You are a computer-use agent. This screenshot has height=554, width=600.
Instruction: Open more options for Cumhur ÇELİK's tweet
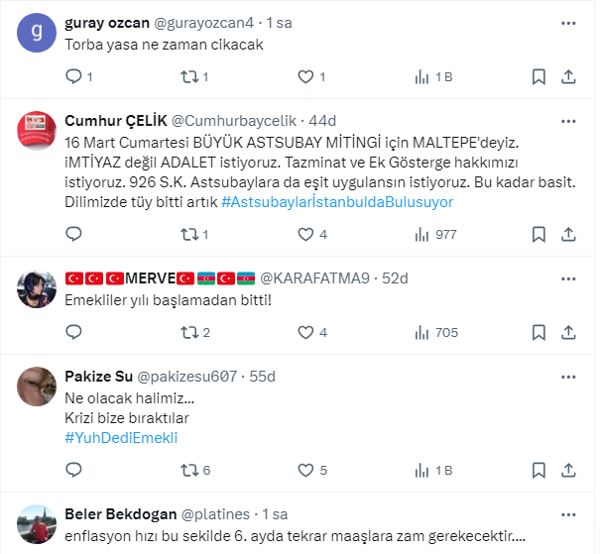pyautogui.click(x=569, y=121)
